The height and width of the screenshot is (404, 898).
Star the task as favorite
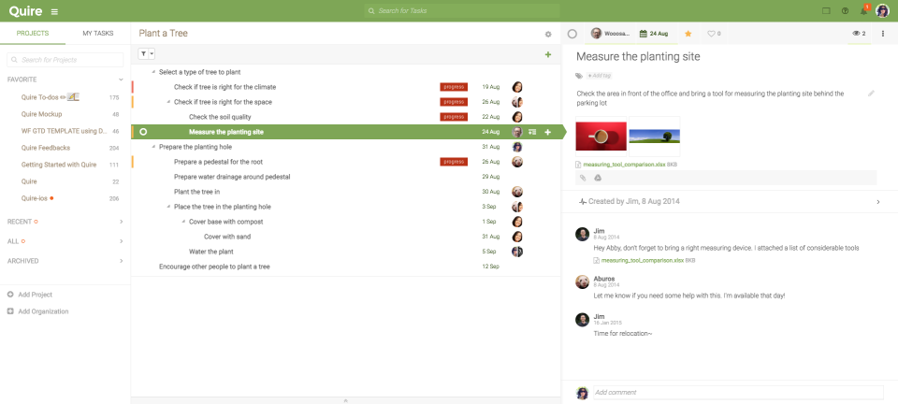coord(688,34)
